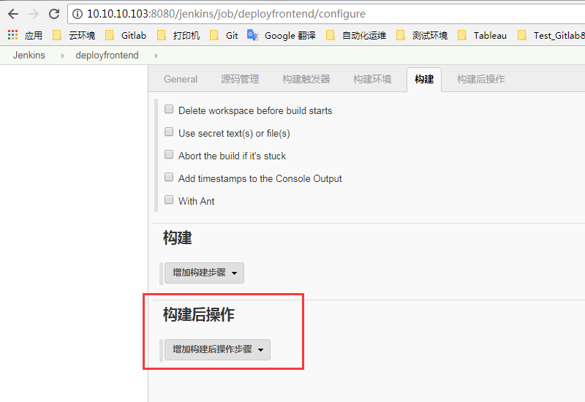This screenshot has width=585, height=402.
Task: Enable the With Ant checkbox
Action: (x=169, y=200)
